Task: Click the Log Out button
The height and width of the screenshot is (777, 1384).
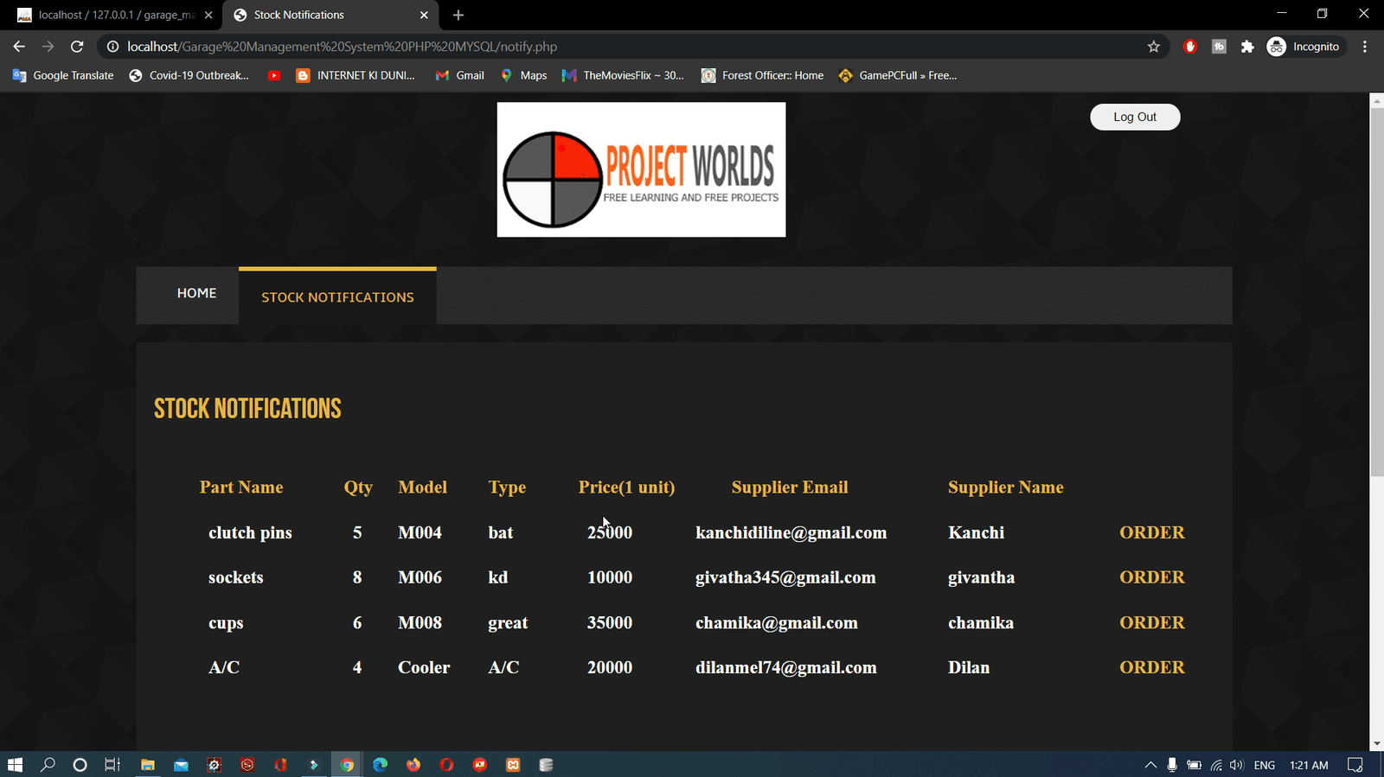Action: pyautogui.click(x=1135, y=117)
